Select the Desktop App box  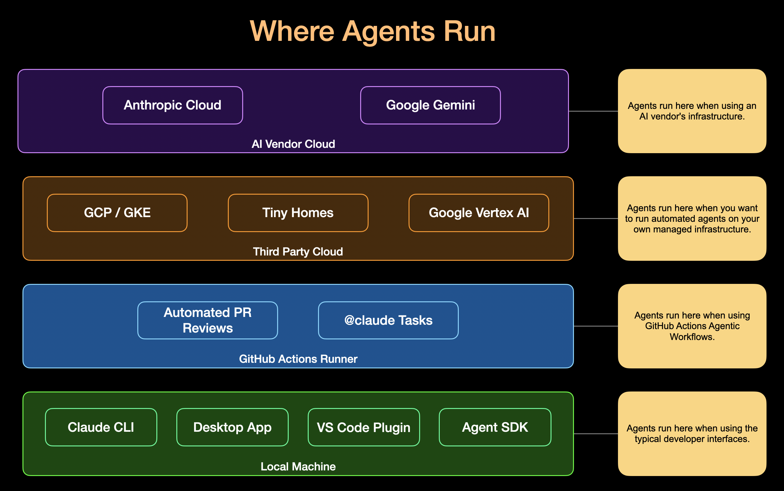pos(232,427)
